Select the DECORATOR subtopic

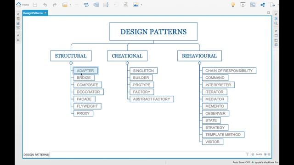click(x=88, y=92)
